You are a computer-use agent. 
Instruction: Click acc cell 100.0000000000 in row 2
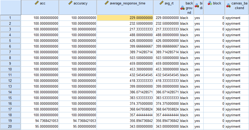(x=40, y=24)
